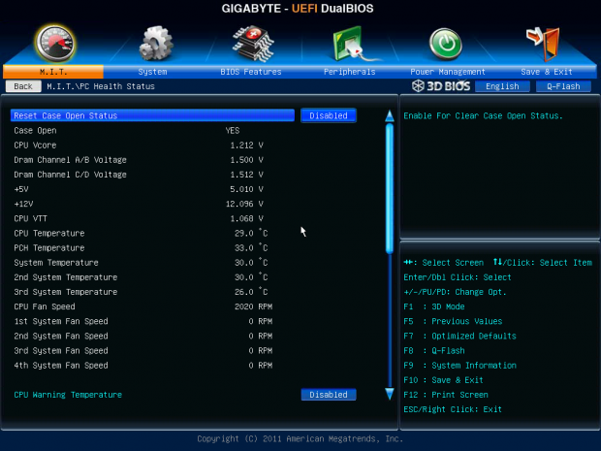601x451 pixels.
Task: Click the 29.0 °C value
Action: click(251, 233)
